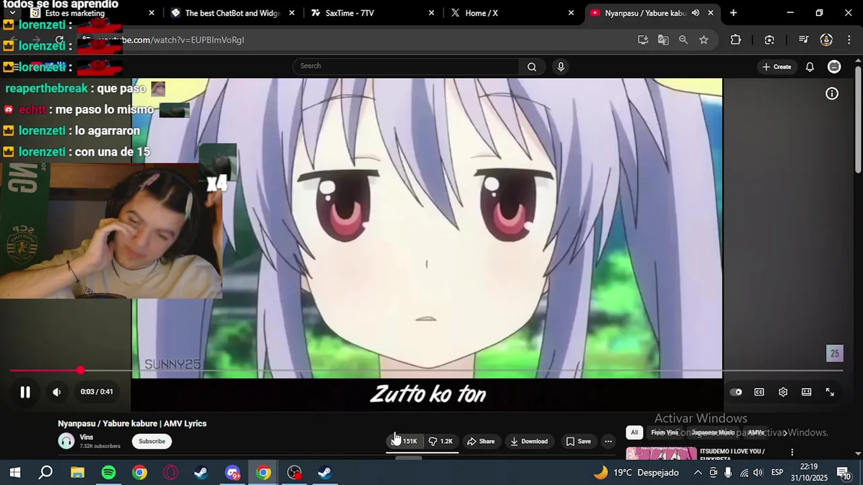863x485 pixels.
Task: Click translate page icon in address bar
Action: click(663, 40)
